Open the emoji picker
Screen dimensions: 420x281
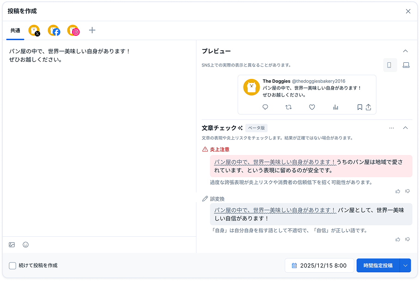pos(26,245)
